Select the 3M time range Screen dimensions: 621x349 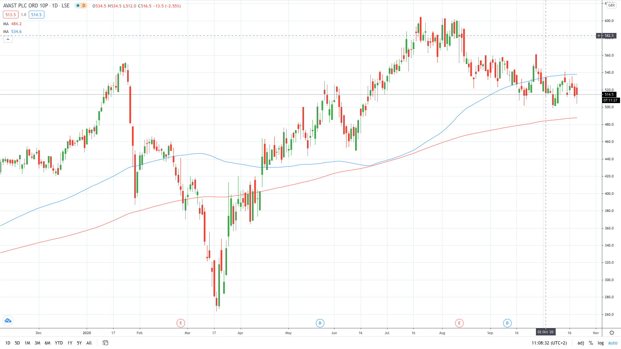point(38,343)
